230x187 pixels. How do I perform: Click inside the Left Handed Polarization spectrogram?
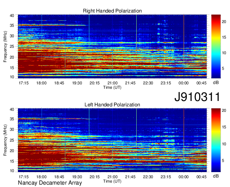click(112, 140)
